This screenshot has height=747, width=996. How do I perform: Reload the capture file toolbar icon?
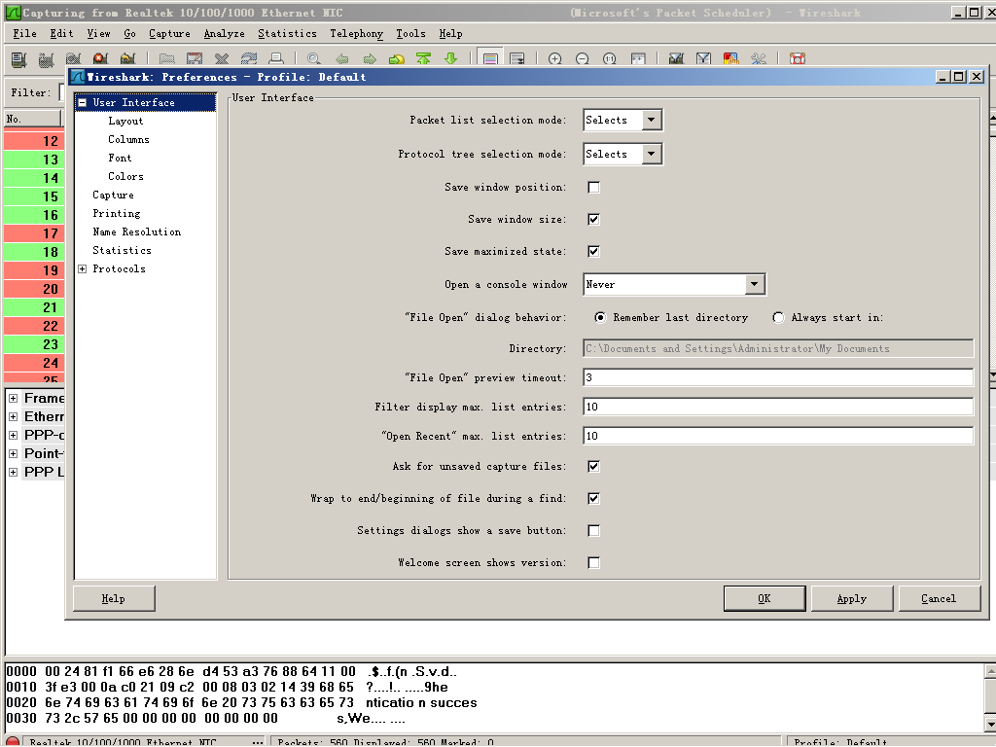pos(249,59)
